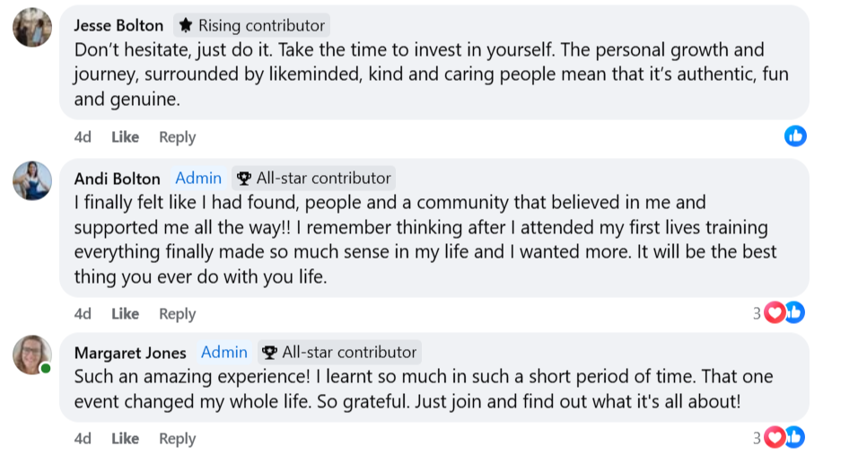Like Margaret Jones's comment
Viewport: 858px width, 455px height.
(x=125, y=438)
